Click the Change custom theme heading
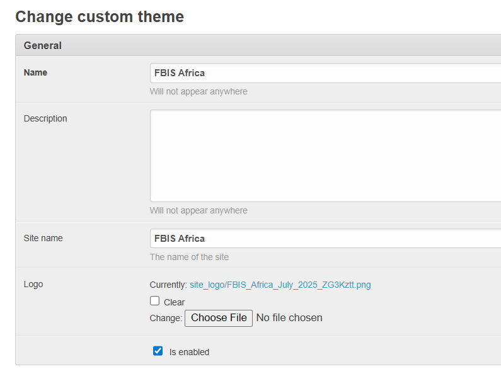The height and width of the screenshot is (369, 501). pos(100,17)
